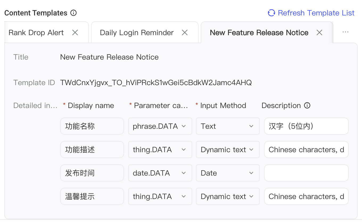
Task: Open the date.DATA parameter dropdown
Action: tap(160, 173)
